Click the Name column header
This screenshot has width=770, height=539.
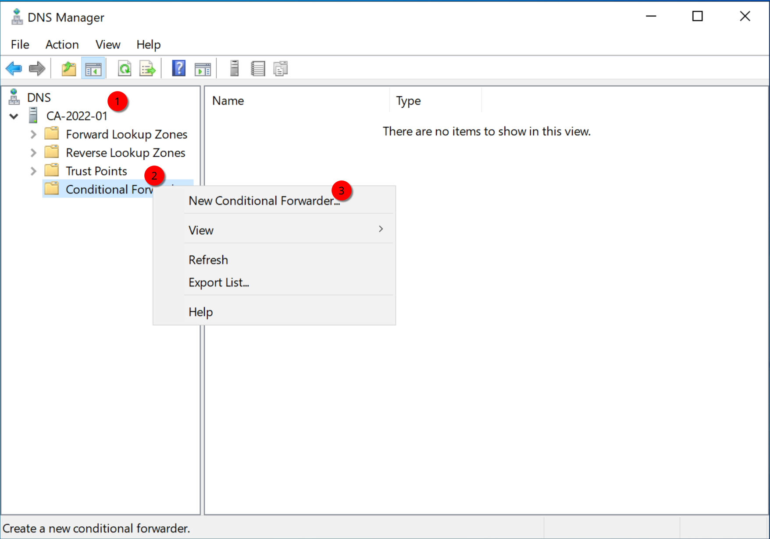(x=228, y=101)
